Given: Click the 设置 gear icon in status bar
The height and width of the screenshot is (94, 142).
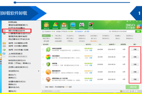Looking at the screenshot, I should pyautogui.click(x=130, y=91).
